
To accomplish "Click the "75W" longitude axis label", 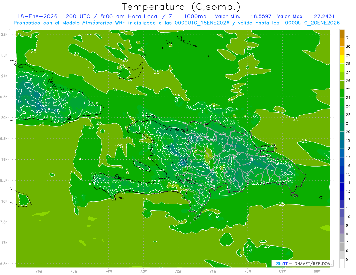I will tap(74, 271).
